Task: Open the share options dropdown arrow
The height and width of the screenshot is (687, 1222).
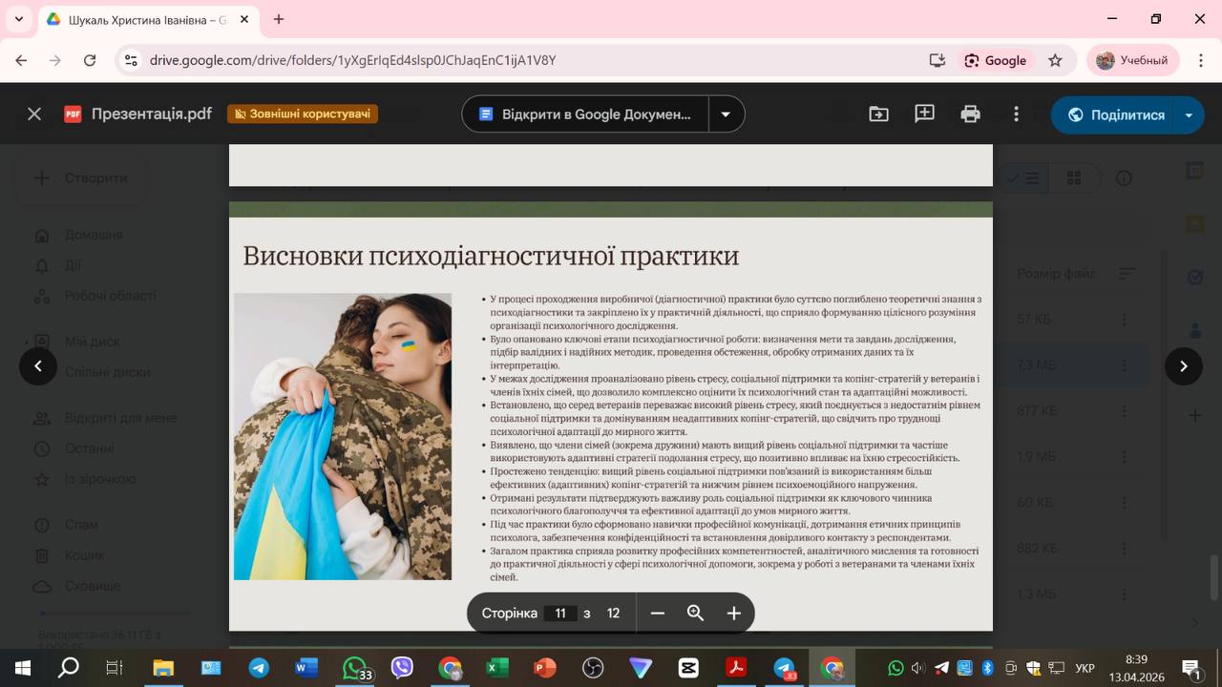Action: tap(1189, 114)
